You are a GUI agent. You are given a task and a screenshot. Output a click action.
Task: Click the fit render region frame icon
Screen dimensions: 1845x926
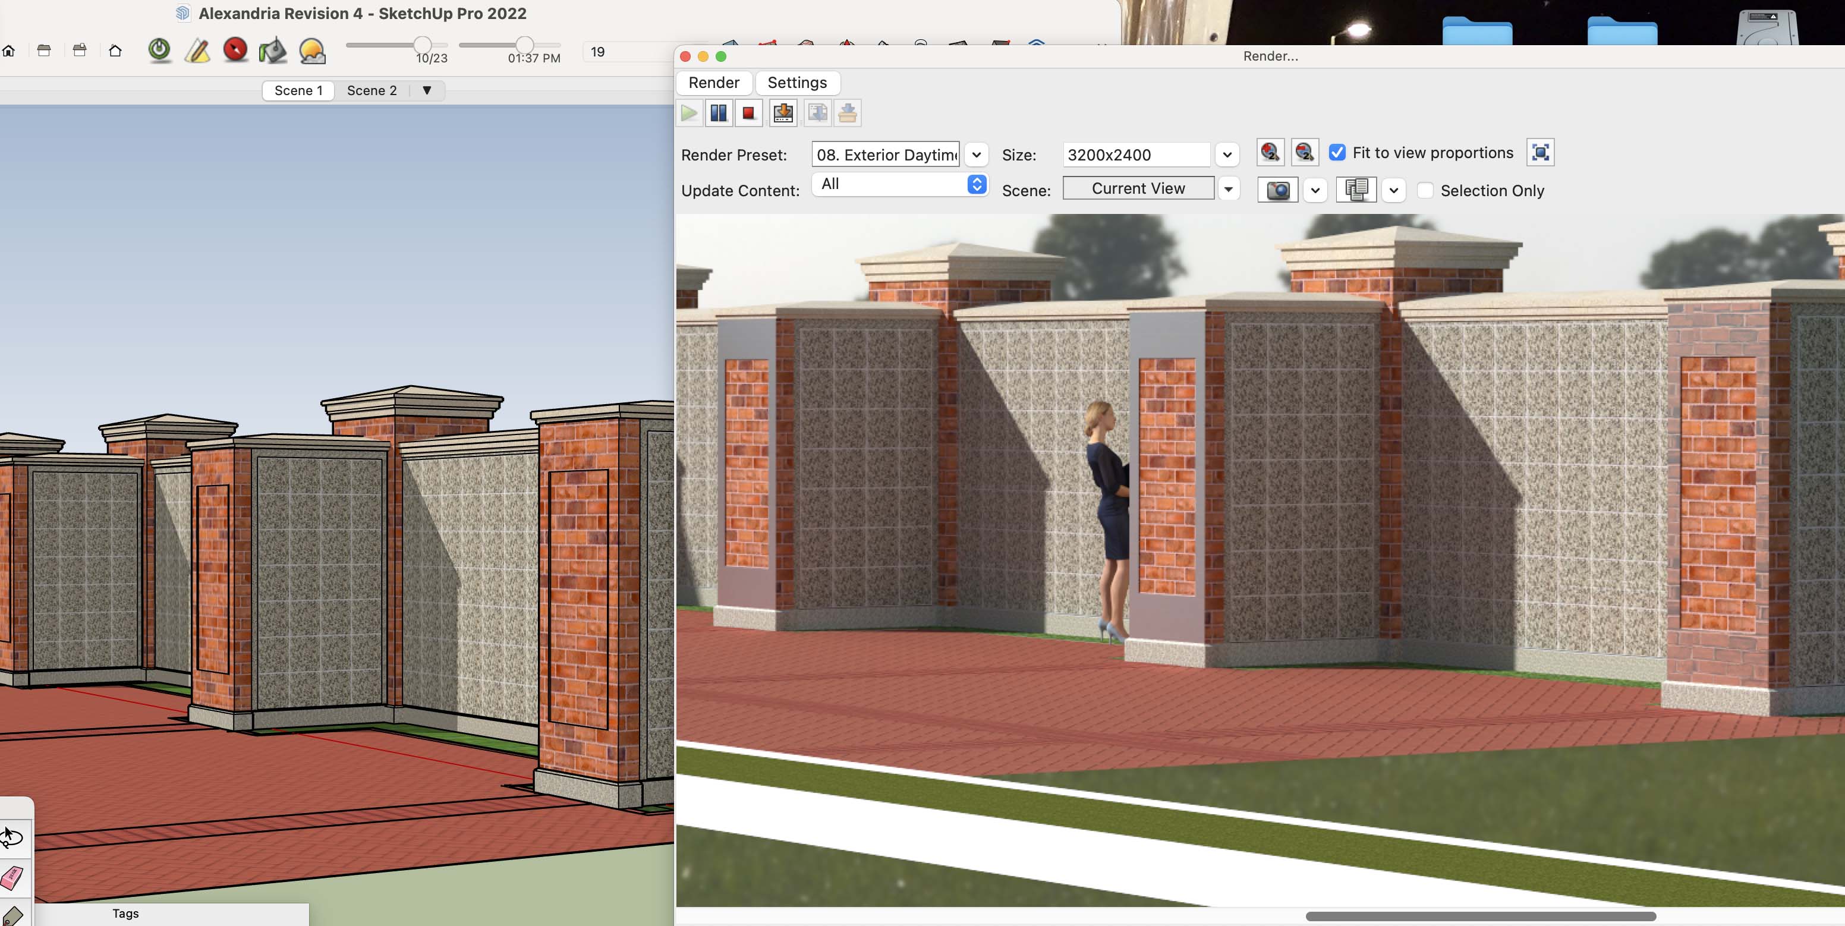tap(1540, 152)
